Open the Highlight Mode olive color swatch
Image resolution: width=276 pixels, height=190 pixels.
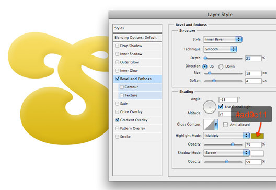pos(257,136)
